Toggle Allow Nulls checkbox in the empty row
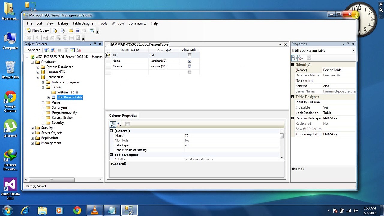 [x=189, y=72]
